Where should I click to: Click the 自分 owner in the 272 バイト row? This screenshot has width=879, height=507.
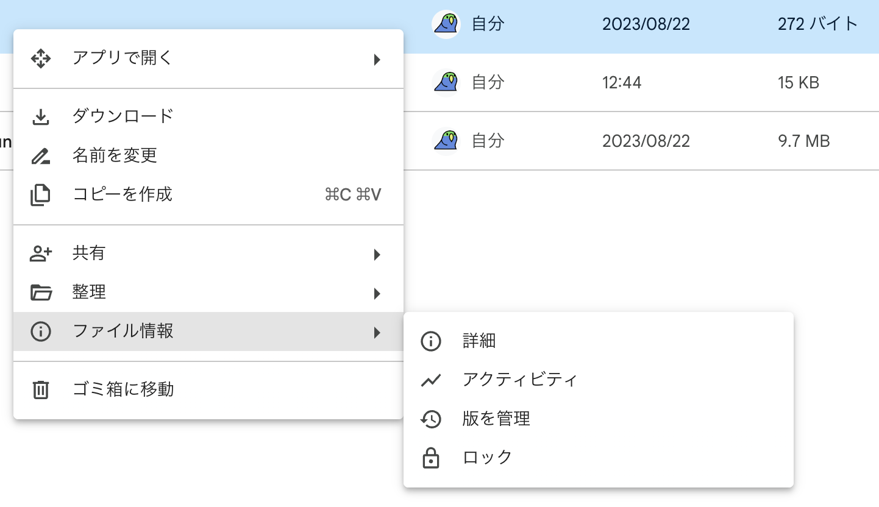pos(488,24)
